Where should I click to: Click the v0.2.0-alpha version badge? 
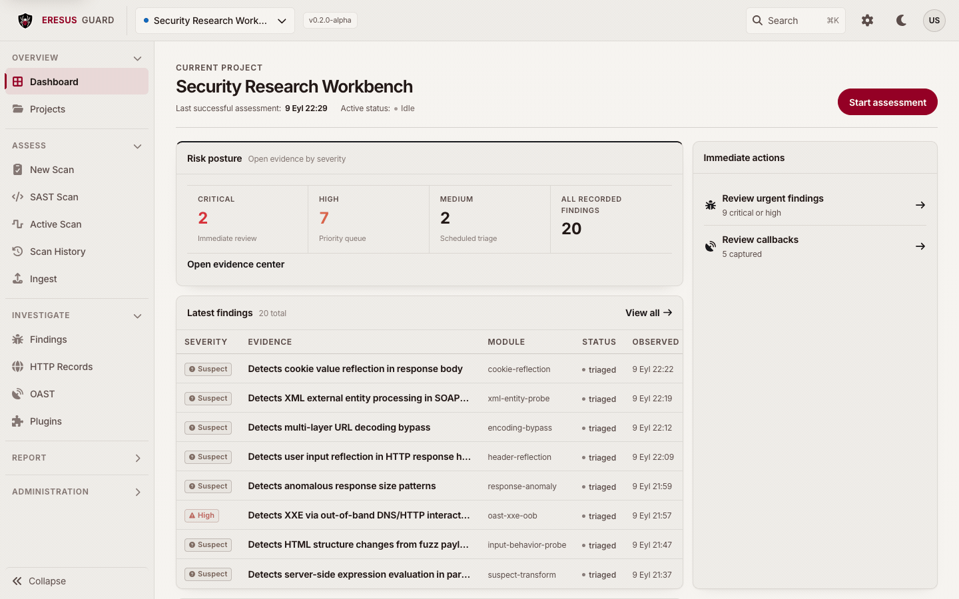(330, 20)
